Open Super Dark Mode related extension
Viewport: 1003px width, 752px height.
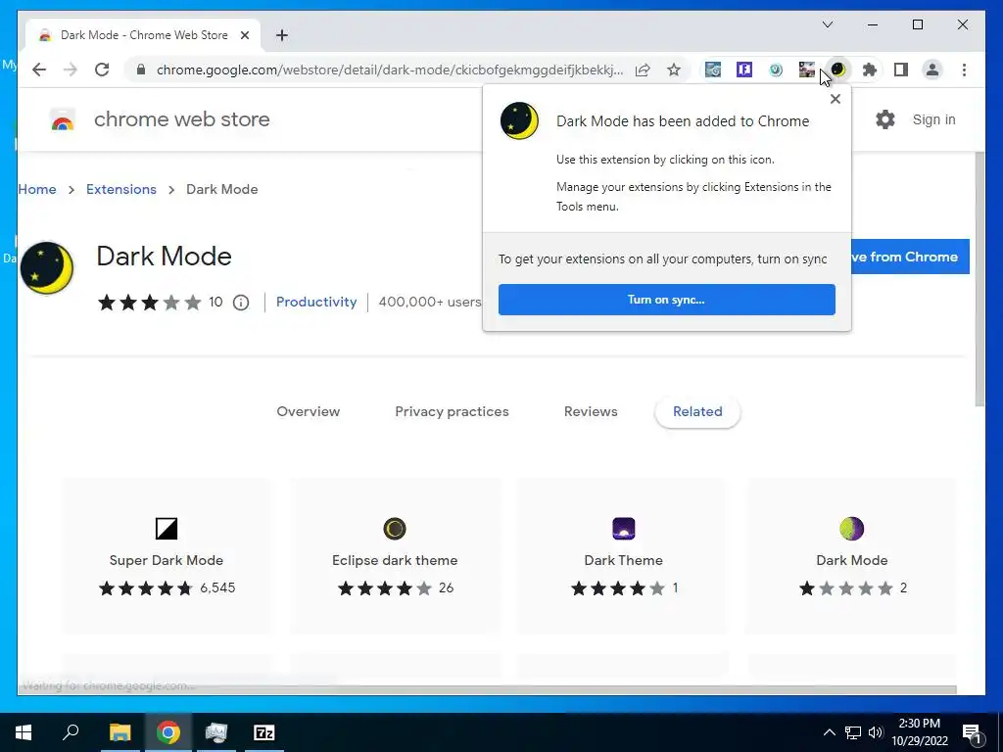tap(167, 556)
